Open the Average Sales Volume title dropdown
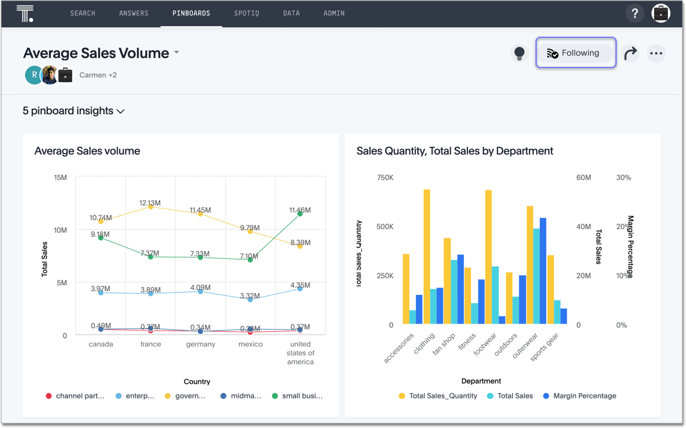Image resolution: width=686 pixels, height=428 pixels. pyautogui.click(x=177, y=53)
